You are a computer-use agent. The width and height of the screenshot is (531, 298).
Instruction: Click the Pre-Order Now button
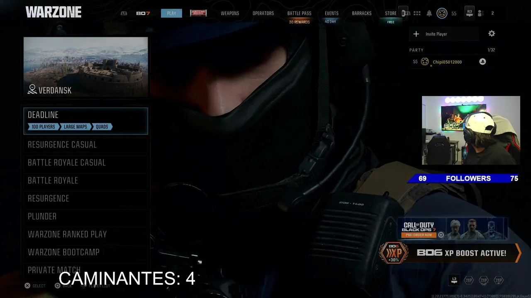pos(419,235)
